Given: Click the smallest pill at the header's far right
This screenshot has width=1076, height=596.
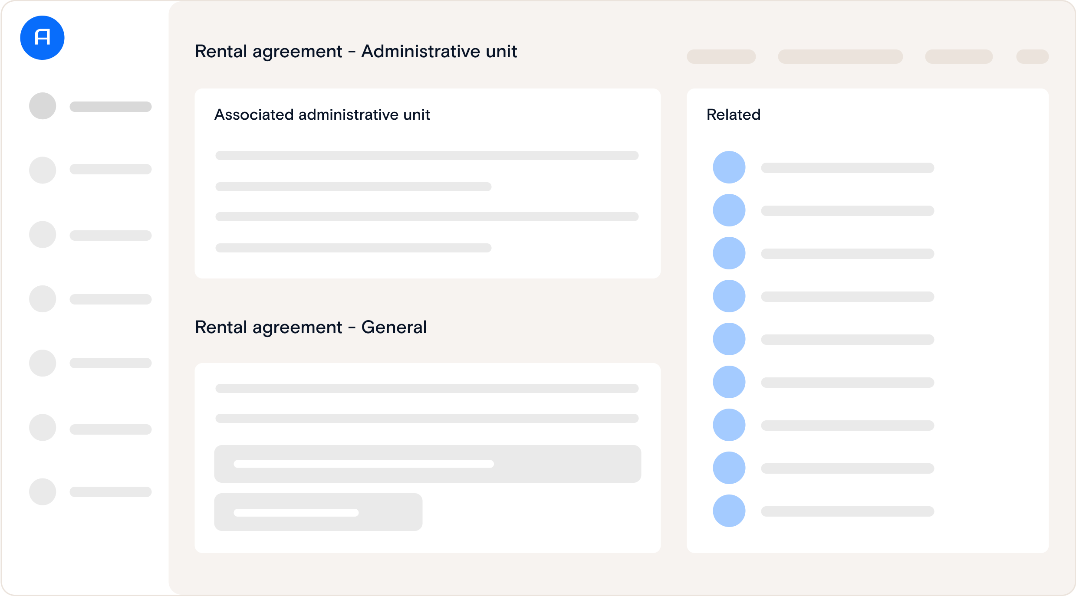Looking at the screenshot, I should [1032, 57].
